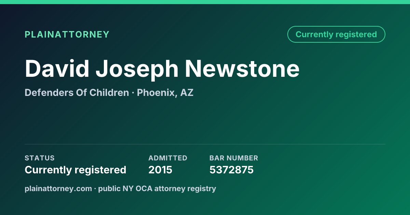Click the word David in the heading
The image size is (410, 215).
click(x=57, y=68)
